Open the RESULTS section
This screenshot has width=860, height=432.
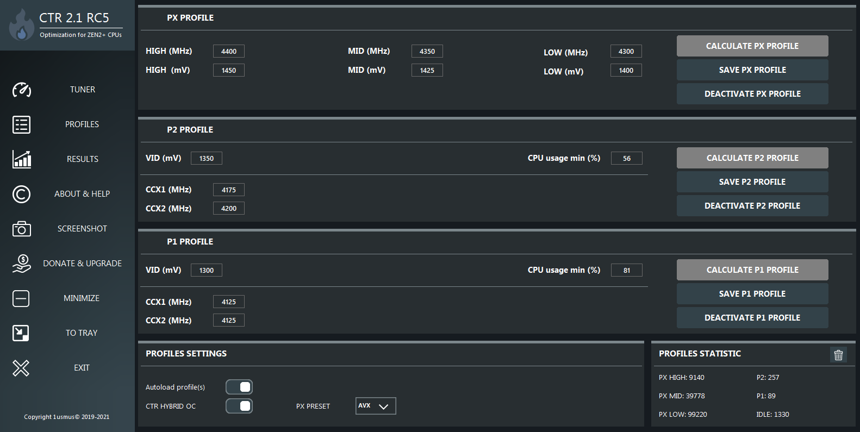(x=83, y=159)
